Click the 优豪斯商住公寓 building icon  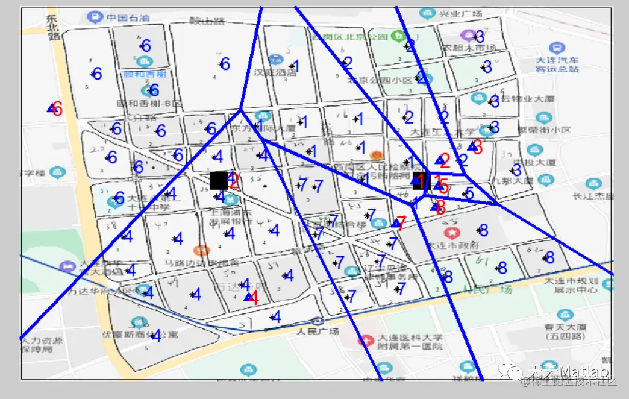coord(139,322)
